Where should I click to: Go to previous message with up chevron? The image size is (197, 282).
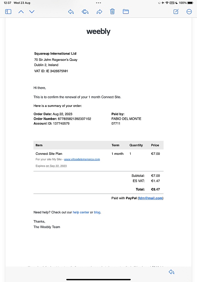[x=21, y=12]
